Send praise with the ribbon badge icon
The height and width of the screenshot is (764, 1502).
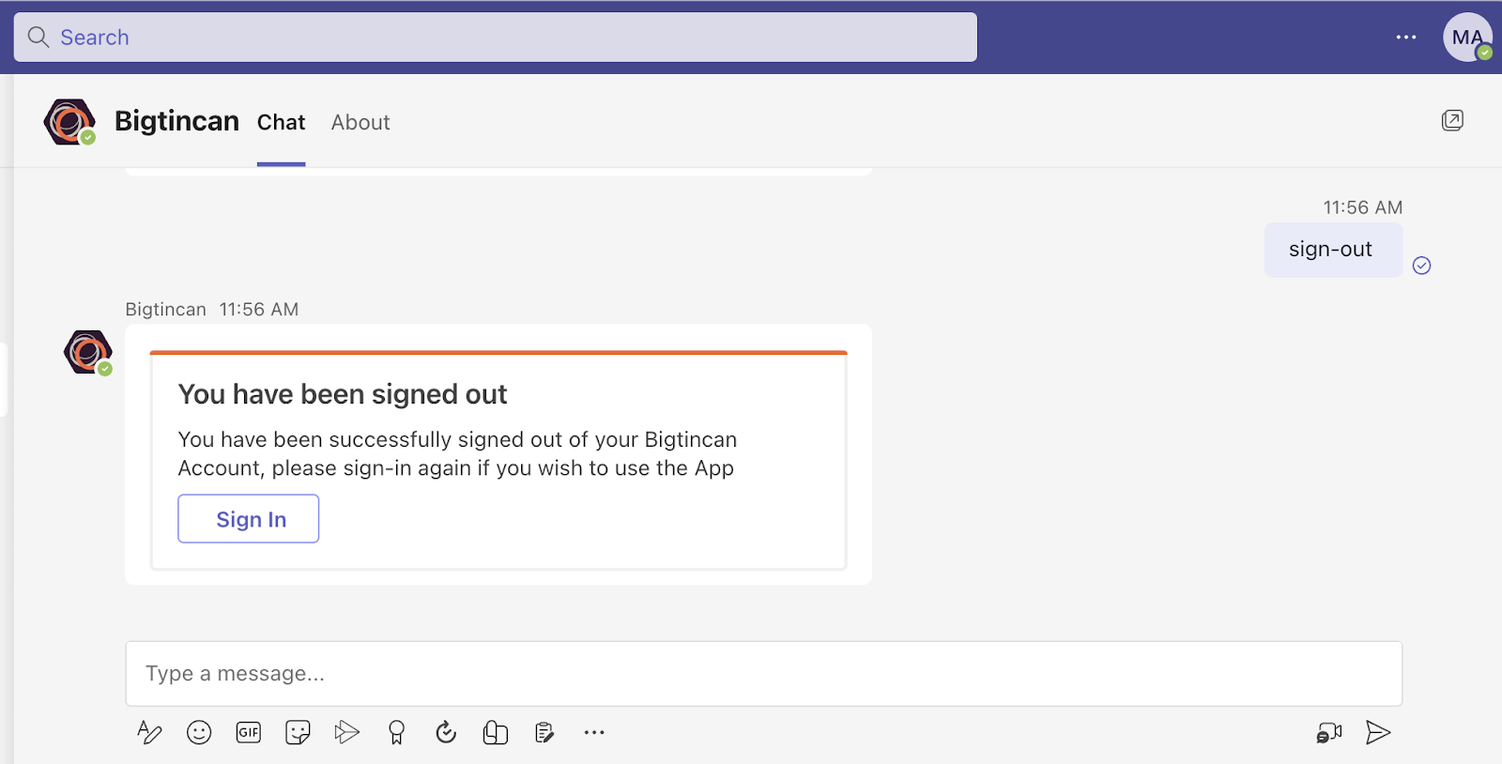[x=396, y=732]
